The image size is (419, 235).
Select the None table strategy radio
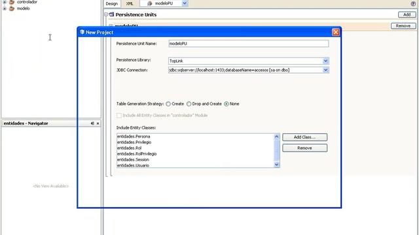227,104
